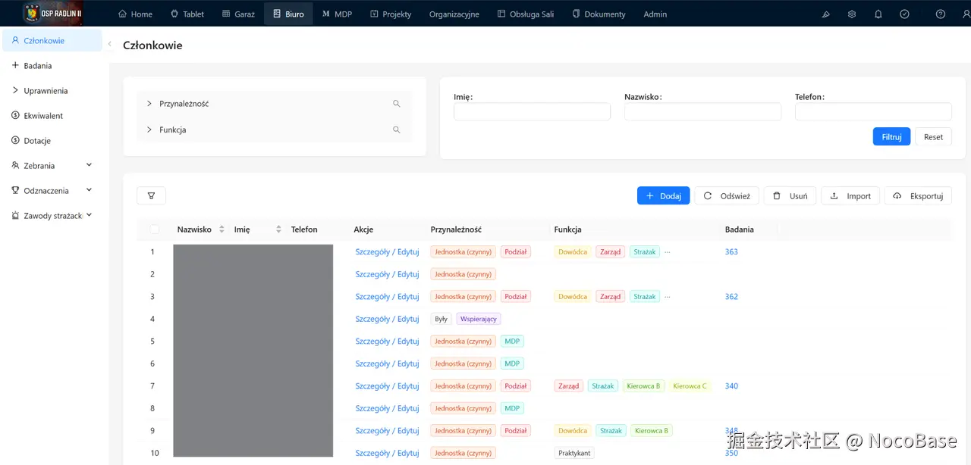Click the Wspierający tag in row 4
971x465 pixels.
coord(478,319)
